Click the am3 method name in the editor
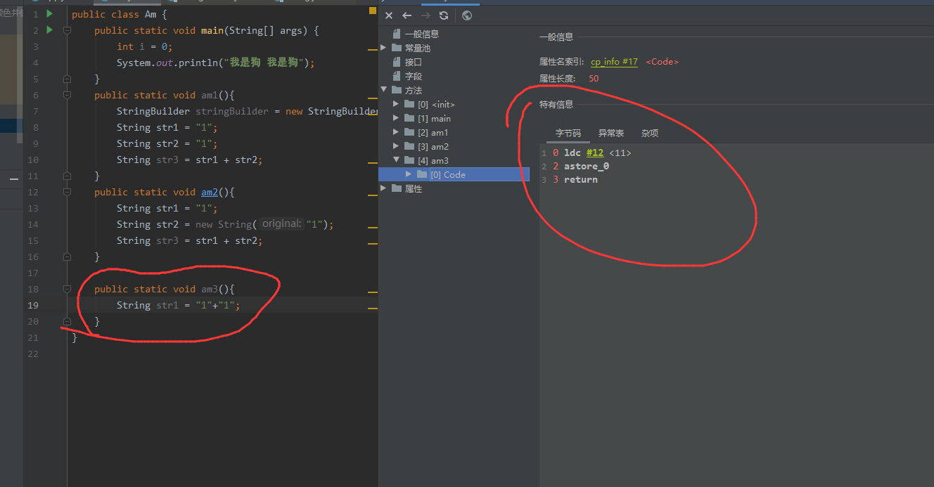The image size is (934, 487). click(x=210, y=289)
